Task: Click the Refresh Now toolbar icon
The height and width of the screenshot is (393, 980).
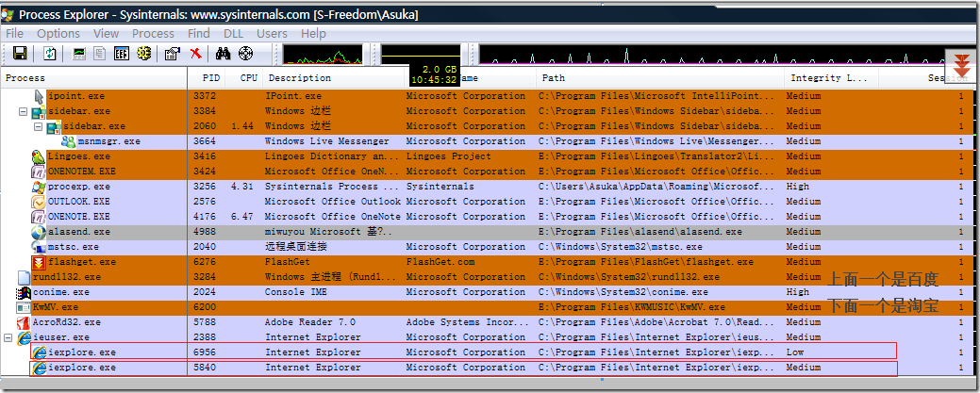Action: click(49, 53)
